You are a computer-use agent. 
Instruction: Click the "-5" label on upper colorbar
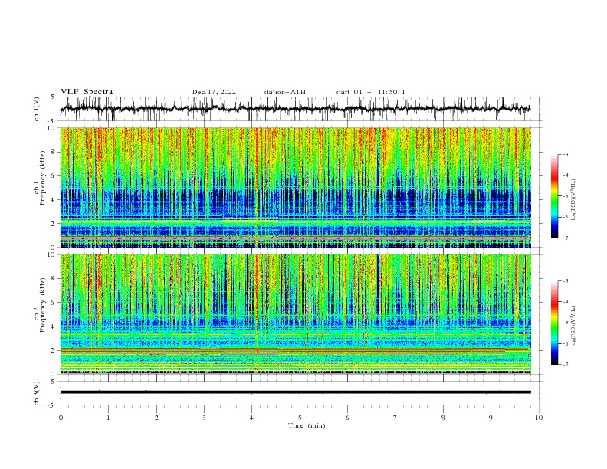566,196
